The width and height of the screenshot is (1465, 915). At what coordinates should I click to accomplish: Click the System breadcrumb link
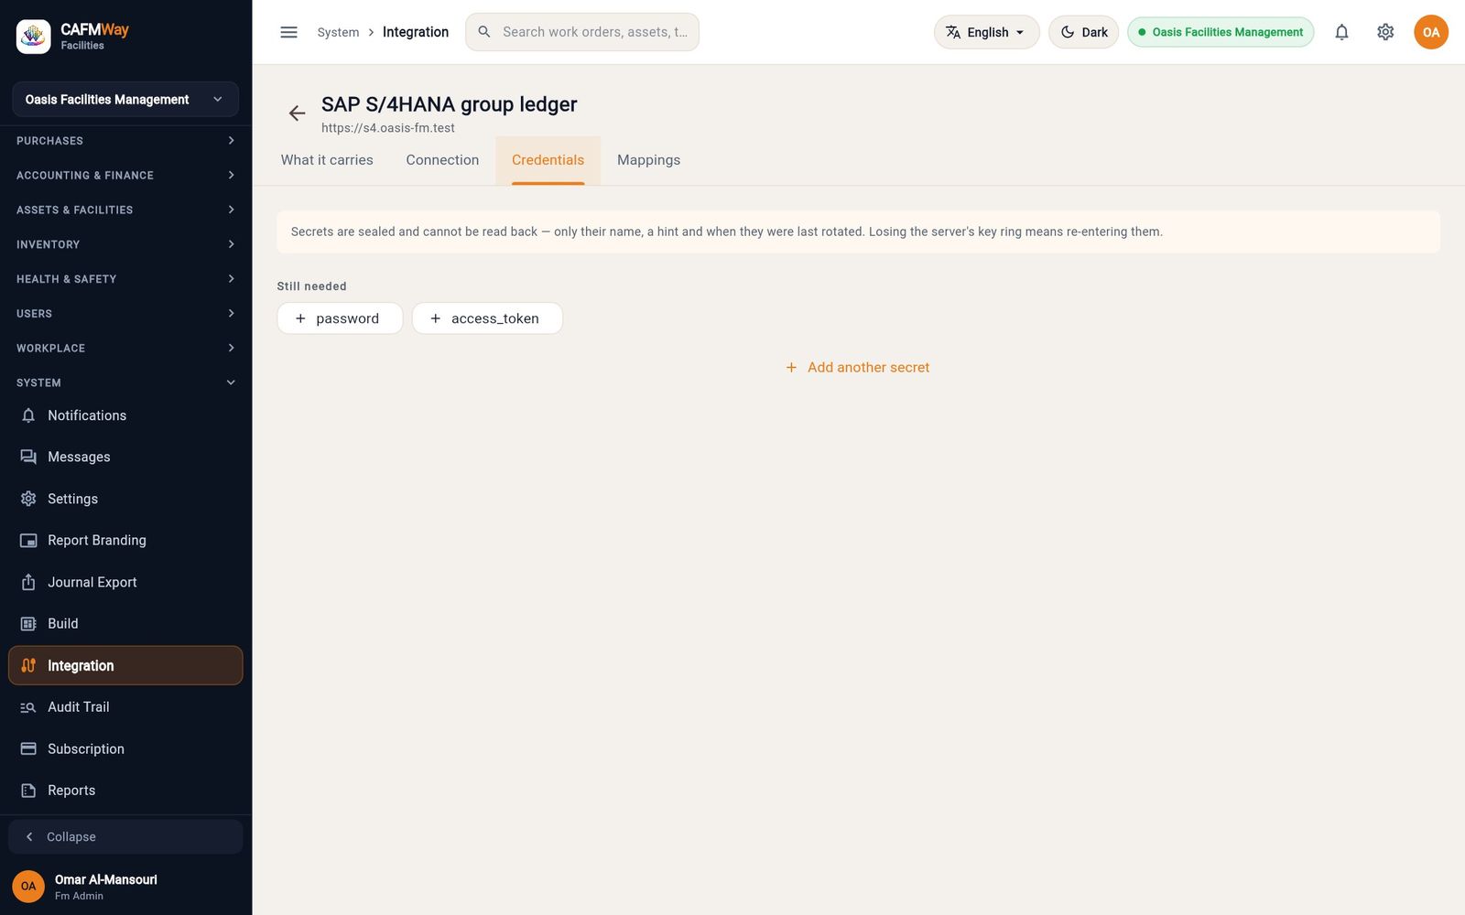pyautogui.click(x=338, y=32)
